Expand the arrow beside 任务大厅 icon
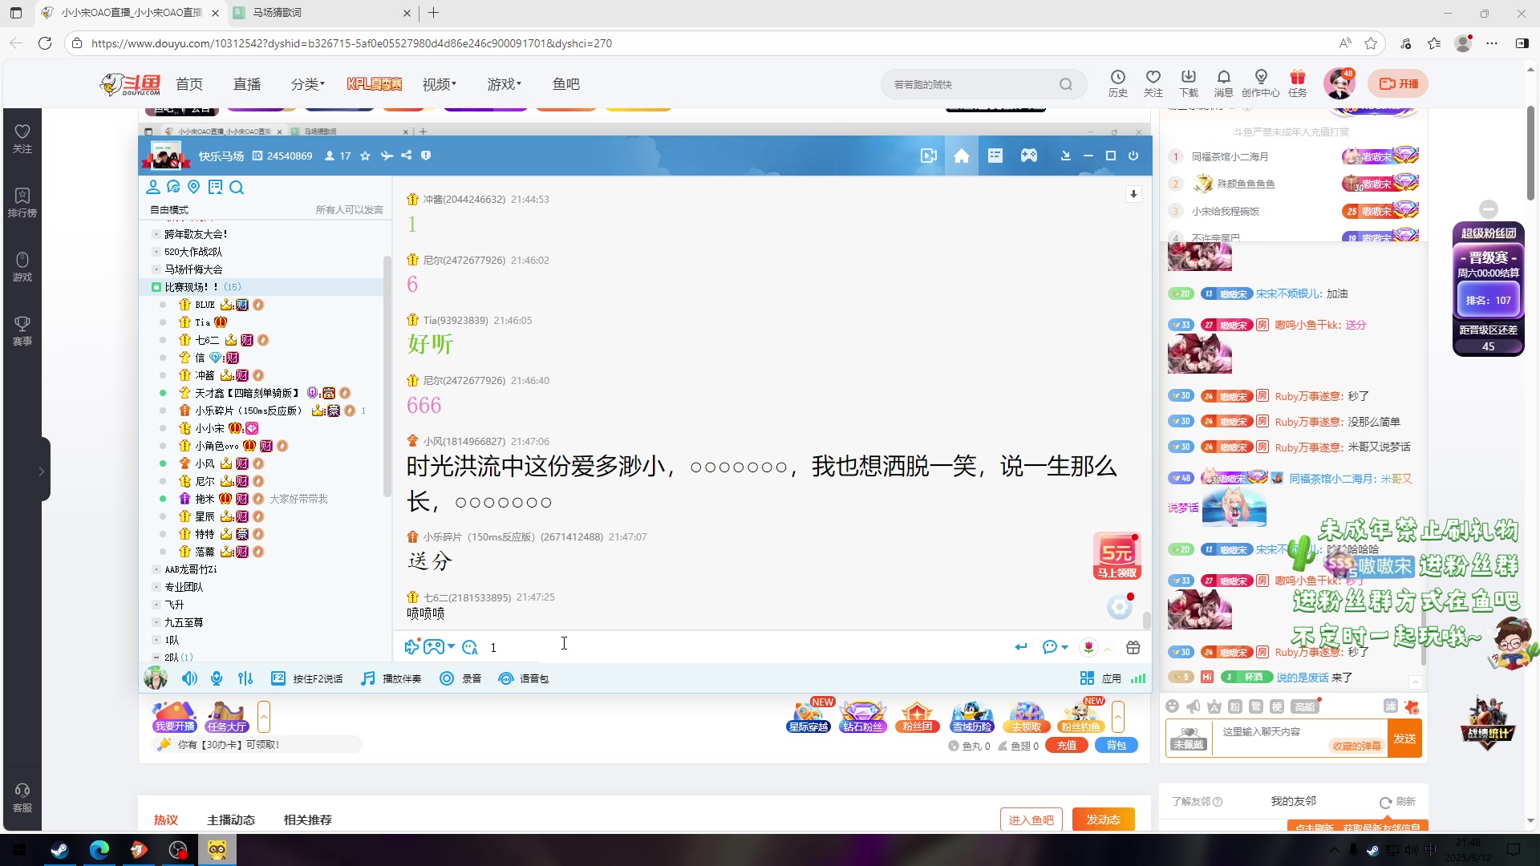Viewport: 1540px width, 866px height. (263, 716)
